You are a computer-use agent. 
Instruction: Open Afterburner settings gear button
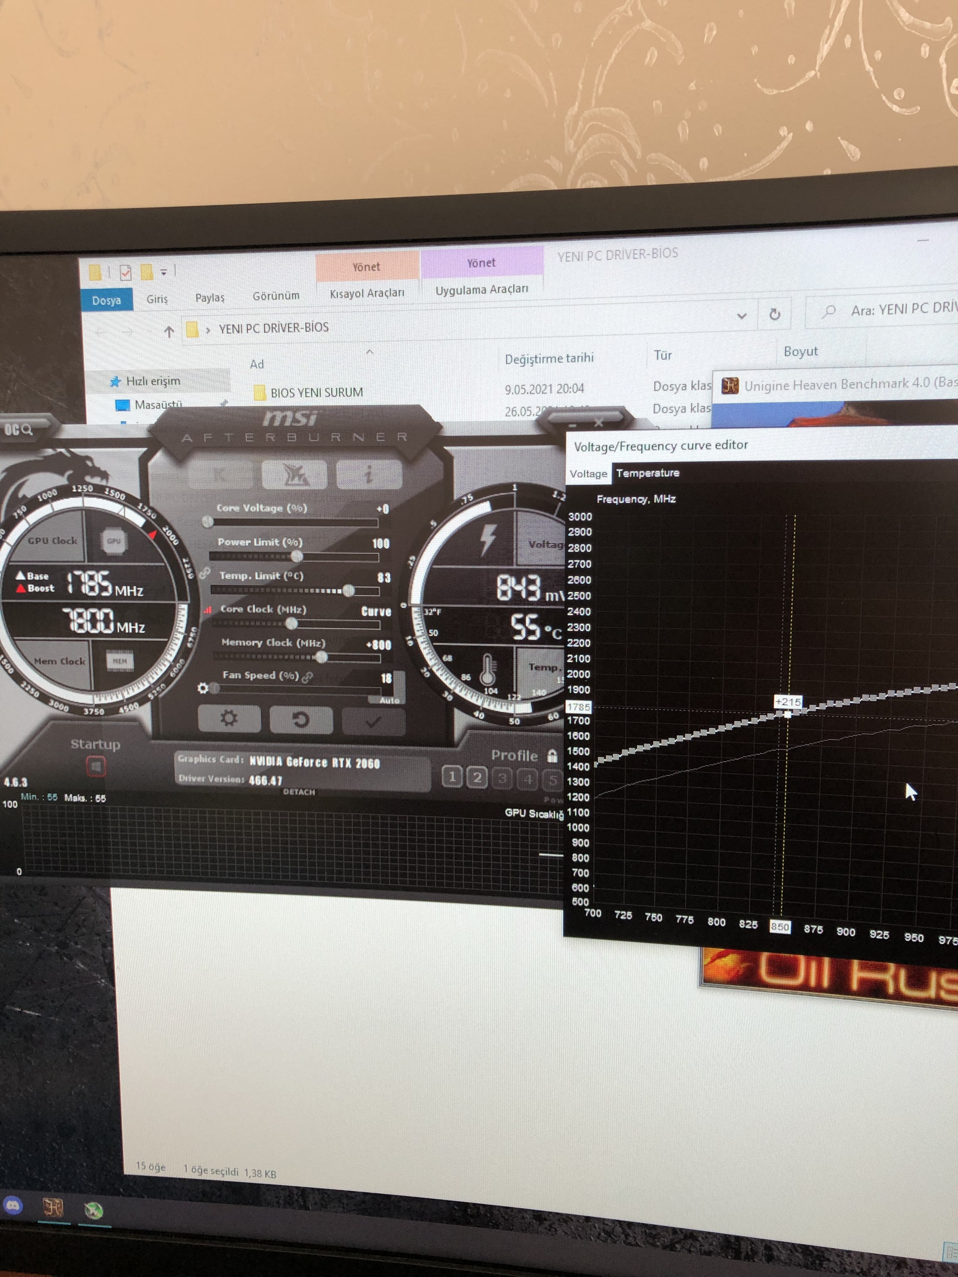[229, 718]
